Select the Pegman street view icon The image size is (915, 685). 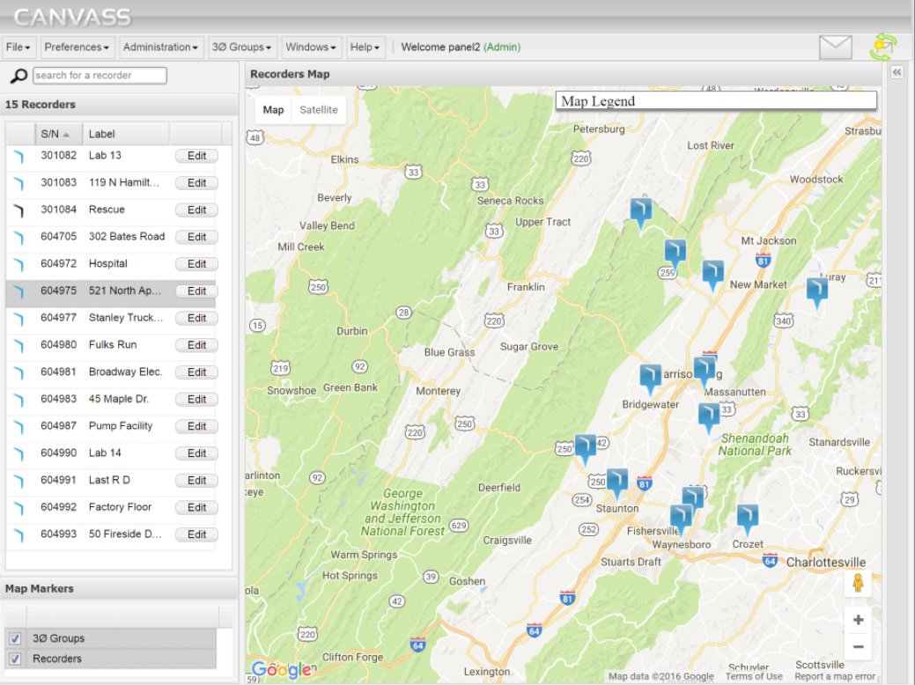[857, 582]
